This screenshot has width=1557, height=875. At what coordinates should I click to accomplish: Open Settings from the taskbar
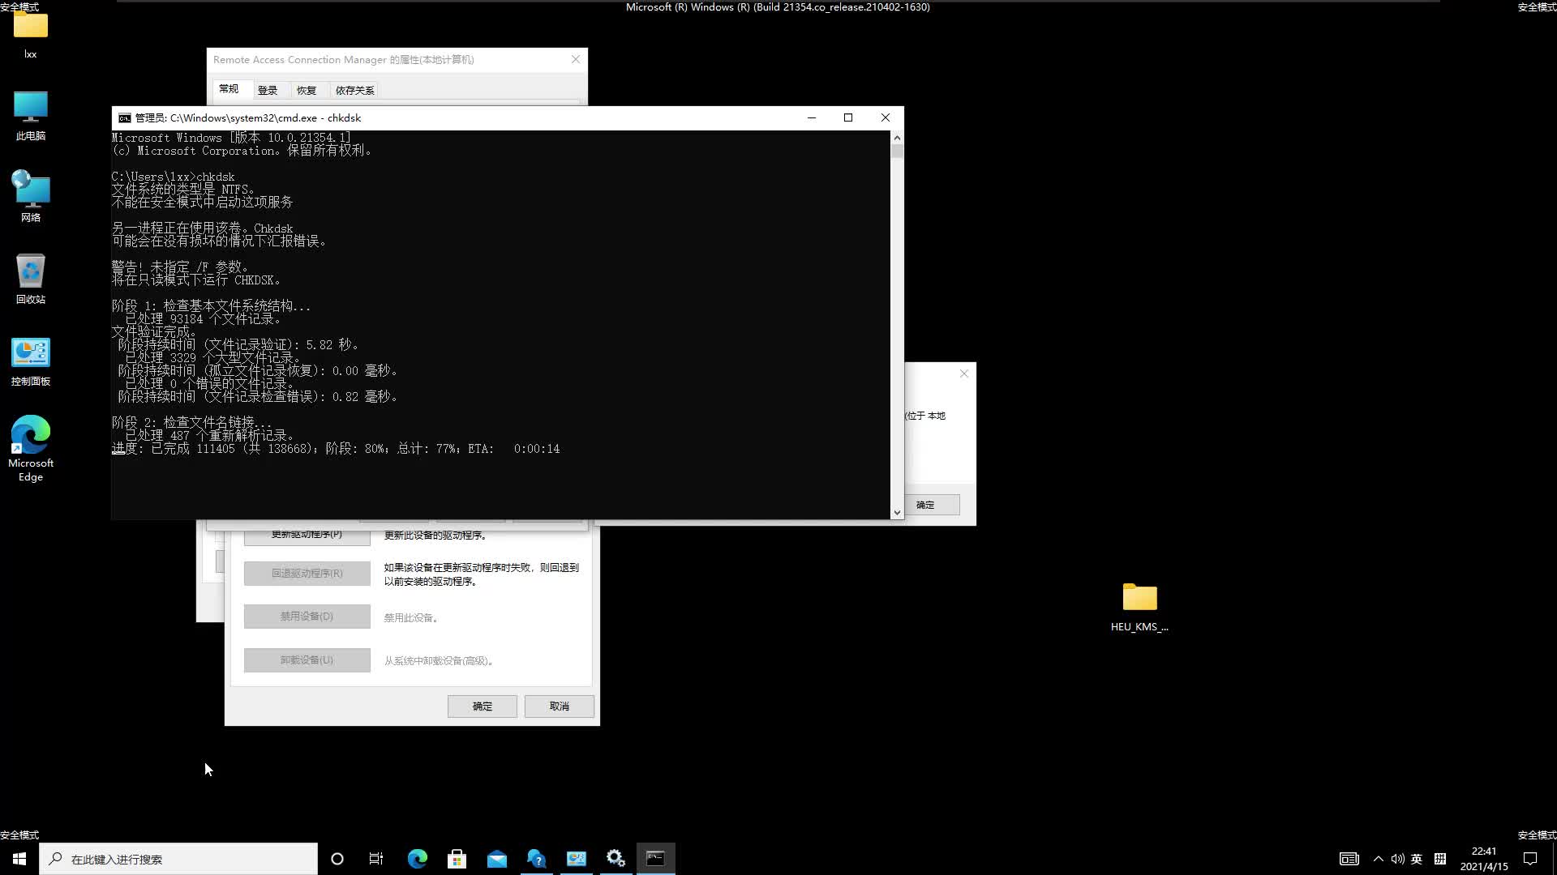616,858
